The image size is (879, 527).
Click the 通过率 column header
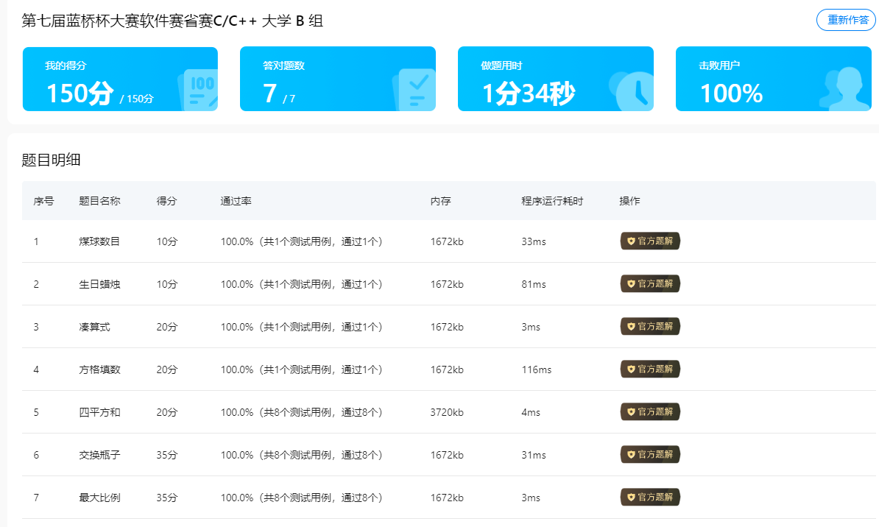tap(236, 201)
